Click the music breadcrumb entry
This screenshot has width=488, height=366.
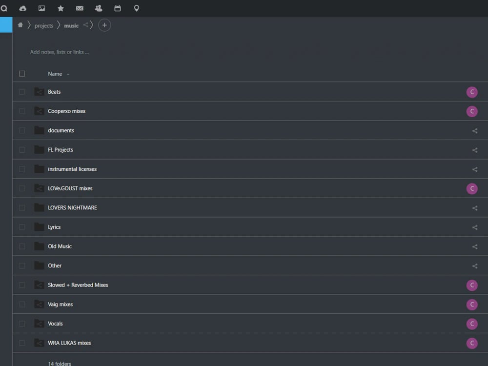71,25
